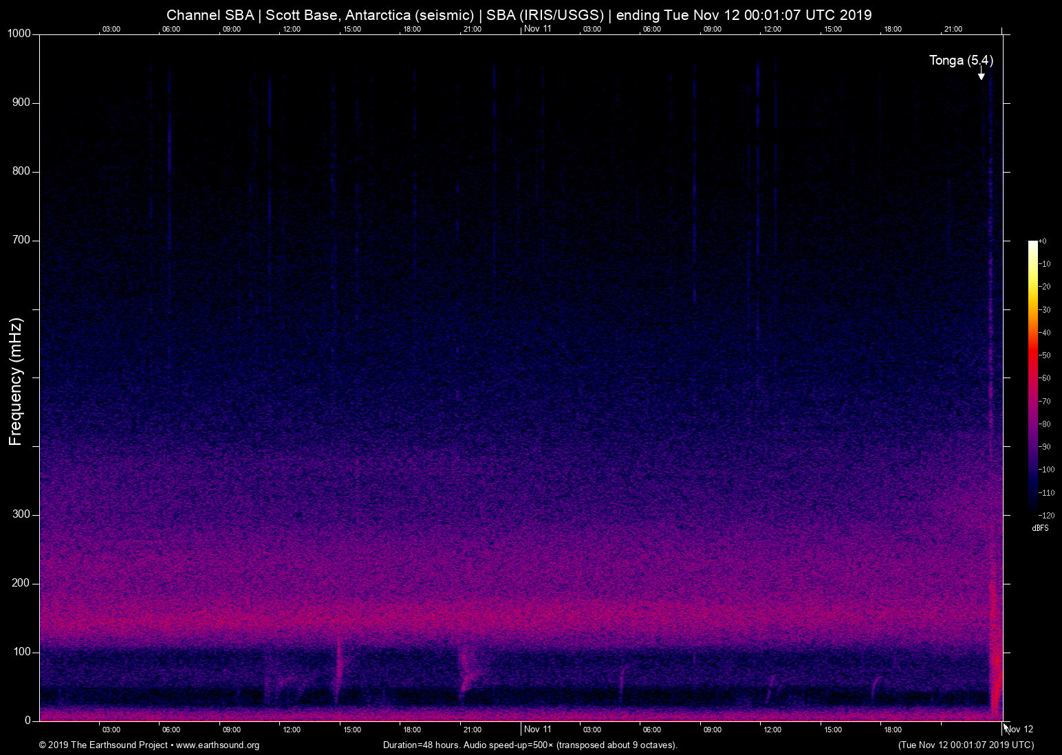Click the white arrow under the Tonga label
This screenshot has height=755, width=1062.
(982, 75)
